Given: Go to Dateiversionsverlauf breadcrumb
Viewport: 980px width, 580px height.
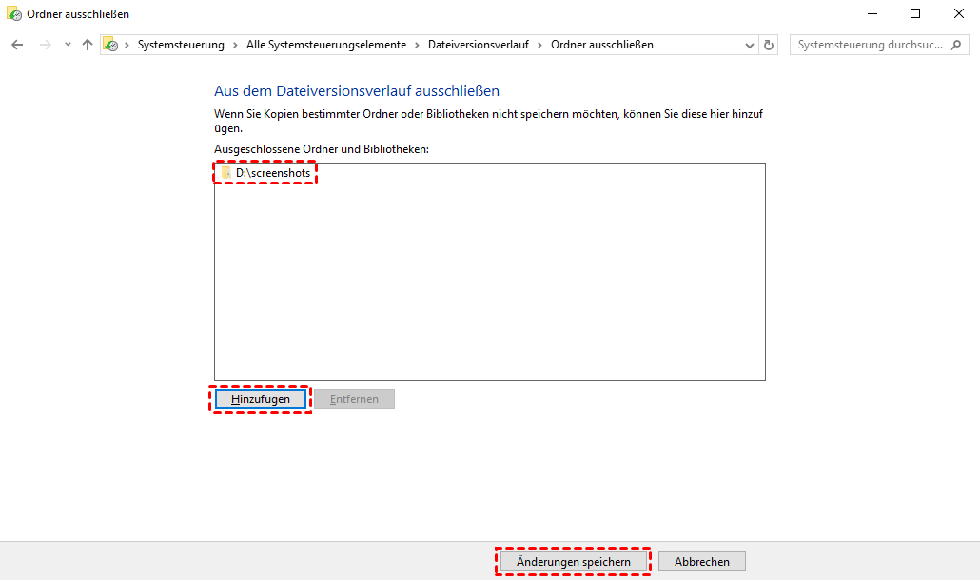Looking at the screenshot, I should point(480,45).
